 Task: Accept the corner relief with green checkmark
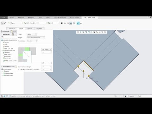coord(78,23)
